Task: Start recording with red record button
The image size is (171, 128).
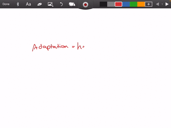Action: (x=85, y=5)
